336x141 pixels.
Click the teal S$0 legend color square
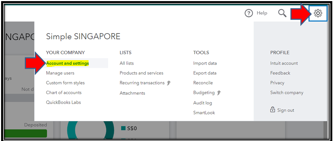click(123, 128)
